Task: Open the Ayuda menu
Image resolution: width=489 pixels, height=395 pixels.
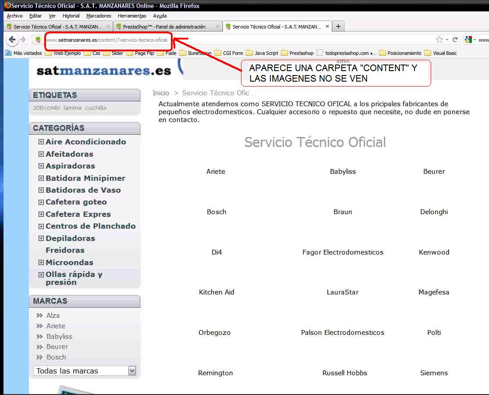Action: [159, 16]
